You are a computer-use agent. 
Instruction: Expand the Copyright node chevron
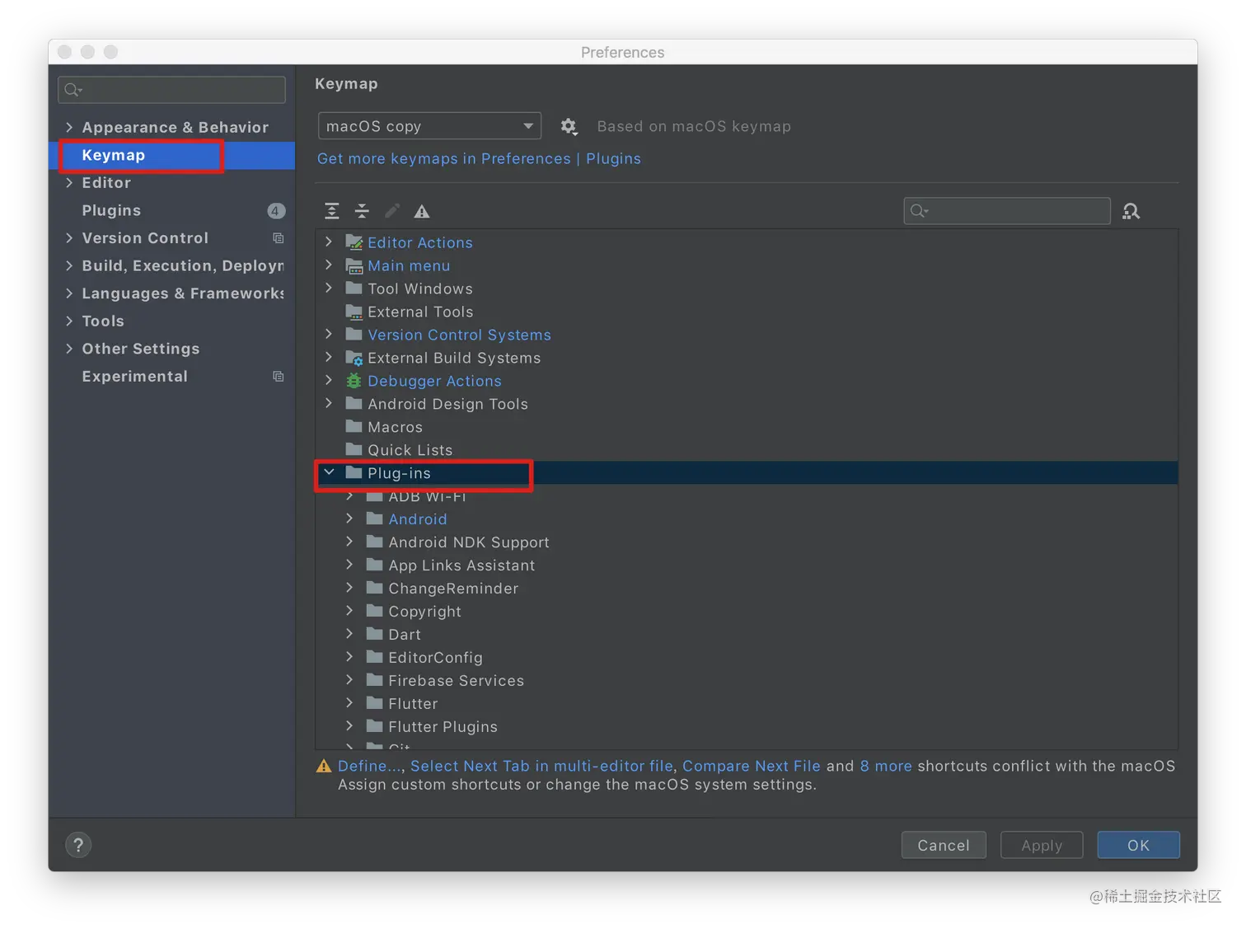pyautogui.click(x=349, y=611)
